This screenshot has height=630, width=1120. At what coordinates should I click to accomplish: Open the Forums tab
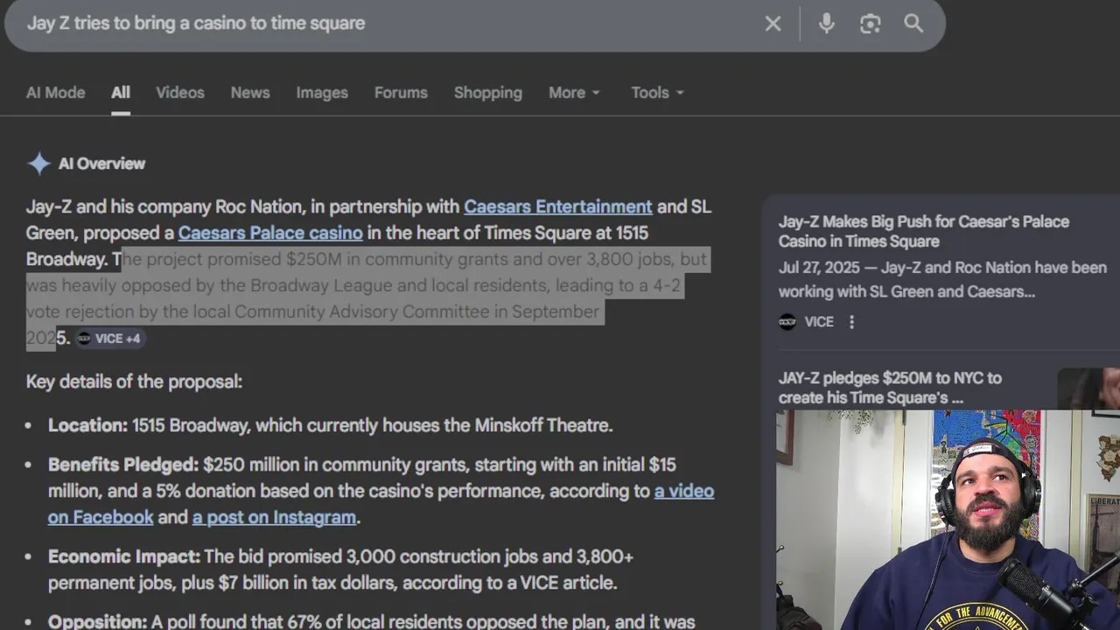point(401,93)
